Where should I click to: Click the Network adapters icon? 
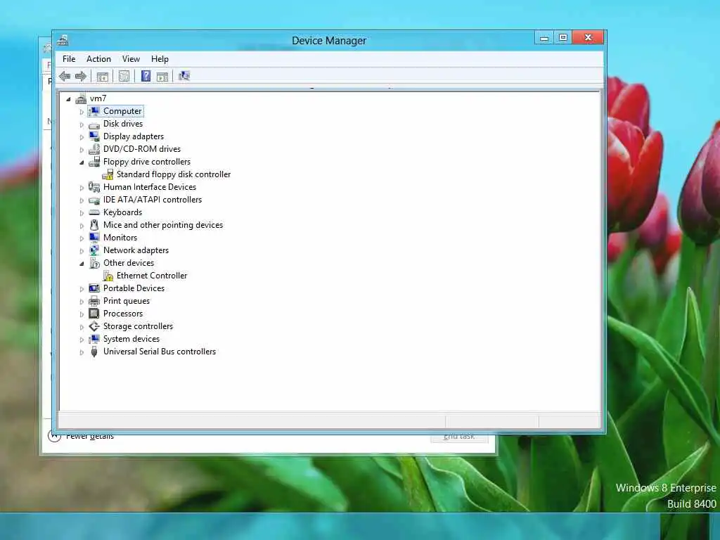94,250
